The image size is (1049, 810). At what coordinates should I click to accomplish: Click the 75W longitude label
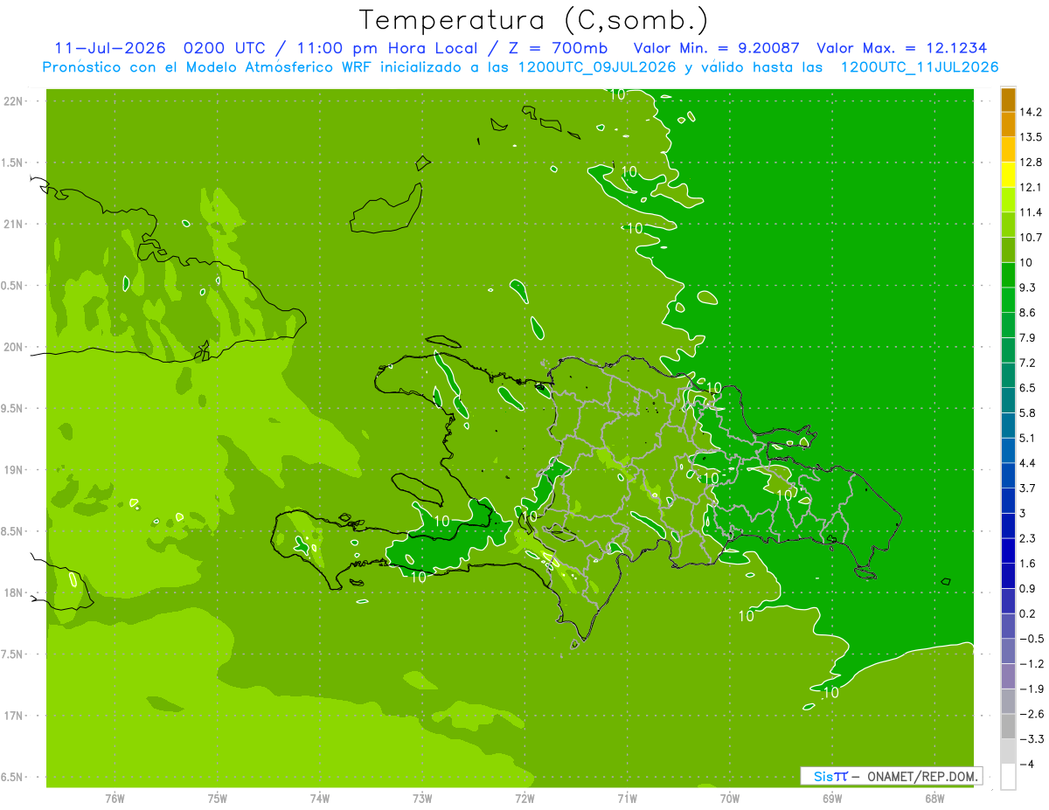pyautogui.click(x=218, y=798)
